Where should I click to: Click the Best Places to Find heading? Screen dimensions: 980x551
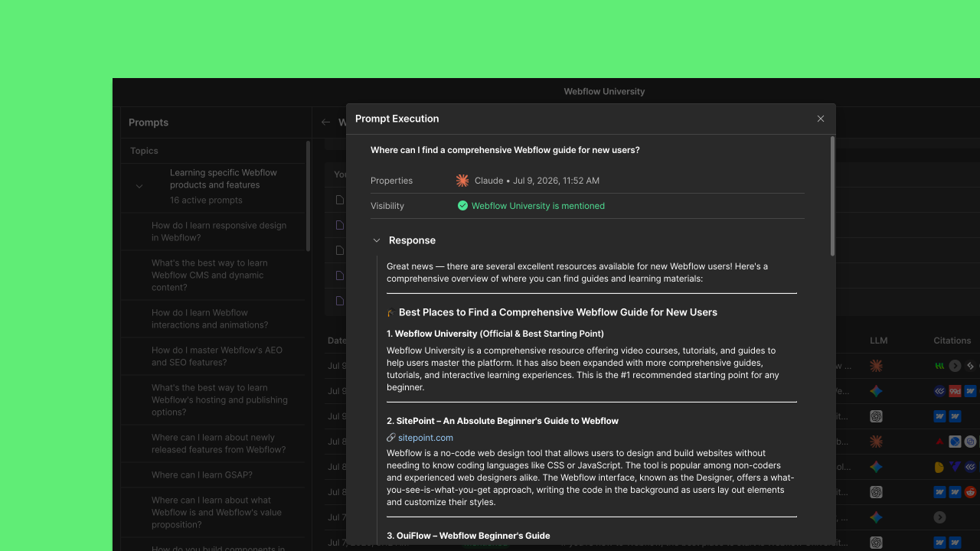[x=558, y=312]
